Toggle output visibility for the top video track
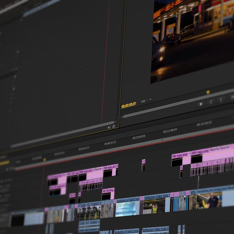This screenshot has height=234, width=234. click(3, 179)
